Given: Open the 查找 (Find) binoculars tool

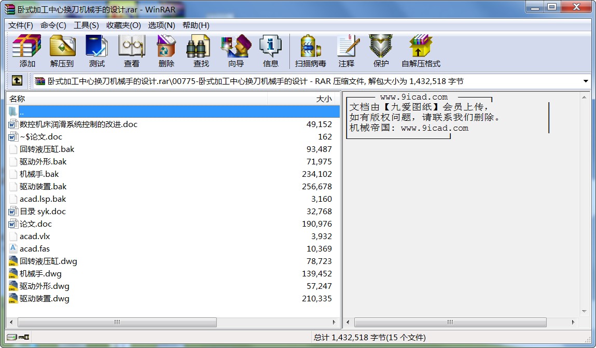Looking at the screenshot, I should 201,51.
